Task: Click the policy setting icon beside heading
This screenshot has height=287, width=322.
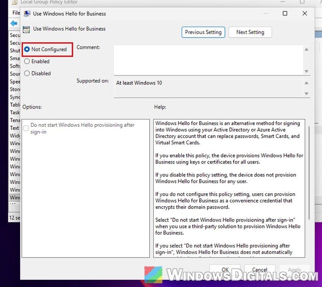Action: point(26,29)
